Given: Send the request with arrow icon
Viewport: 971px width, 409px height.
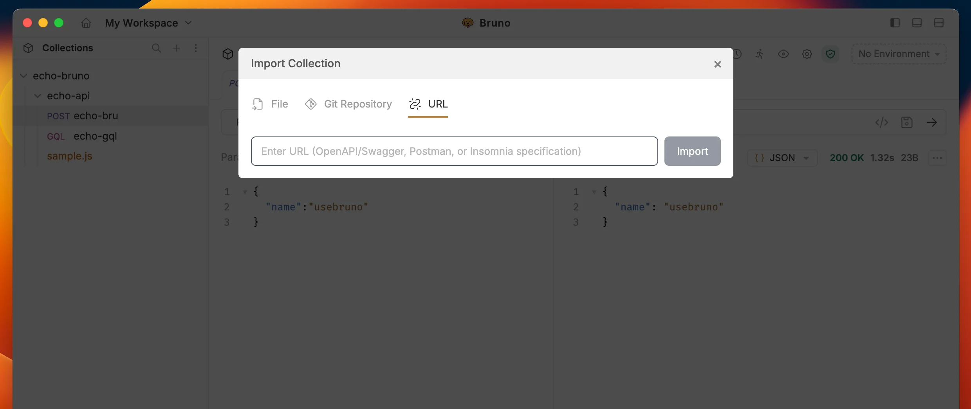Looking at the screenshot, I should tap(931, 122).
